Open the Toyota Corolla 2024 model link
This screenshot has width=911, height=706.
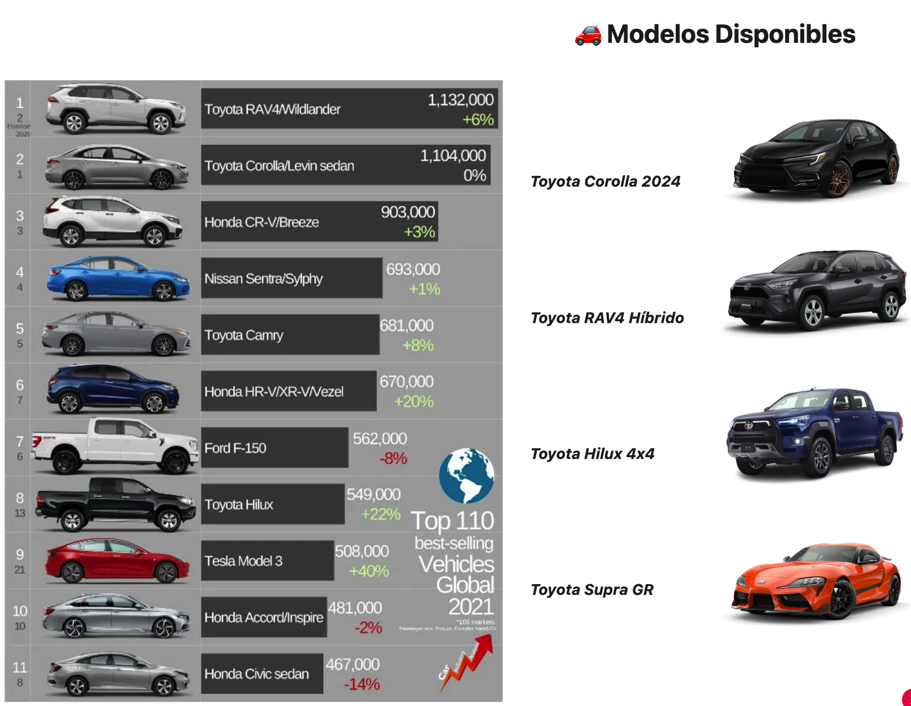coord(605,182)
